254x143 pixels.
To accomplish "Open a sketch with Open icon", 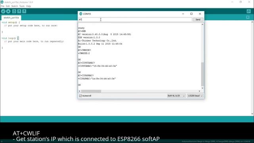I will pyautogui.click(x=19, y=11).
